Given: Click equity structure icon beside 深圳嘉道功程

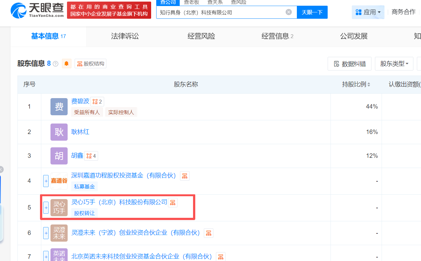Looking at the screenshot, I should click(185, 176).
